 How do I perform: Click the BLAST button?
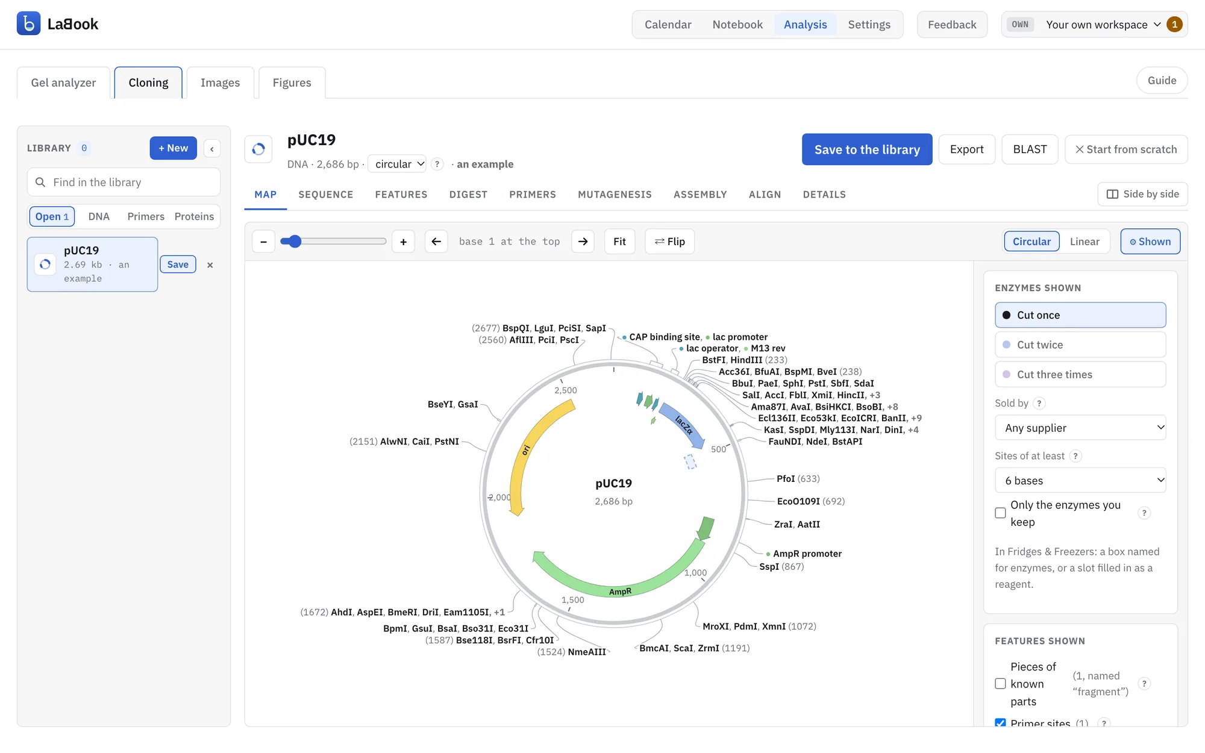(1030, 149)
